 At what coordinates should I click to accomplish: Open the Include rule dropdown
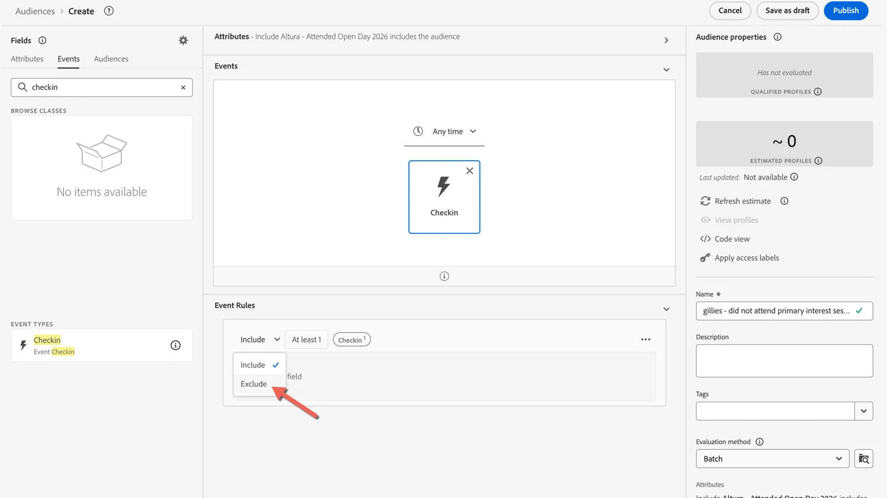click(259, 340)
